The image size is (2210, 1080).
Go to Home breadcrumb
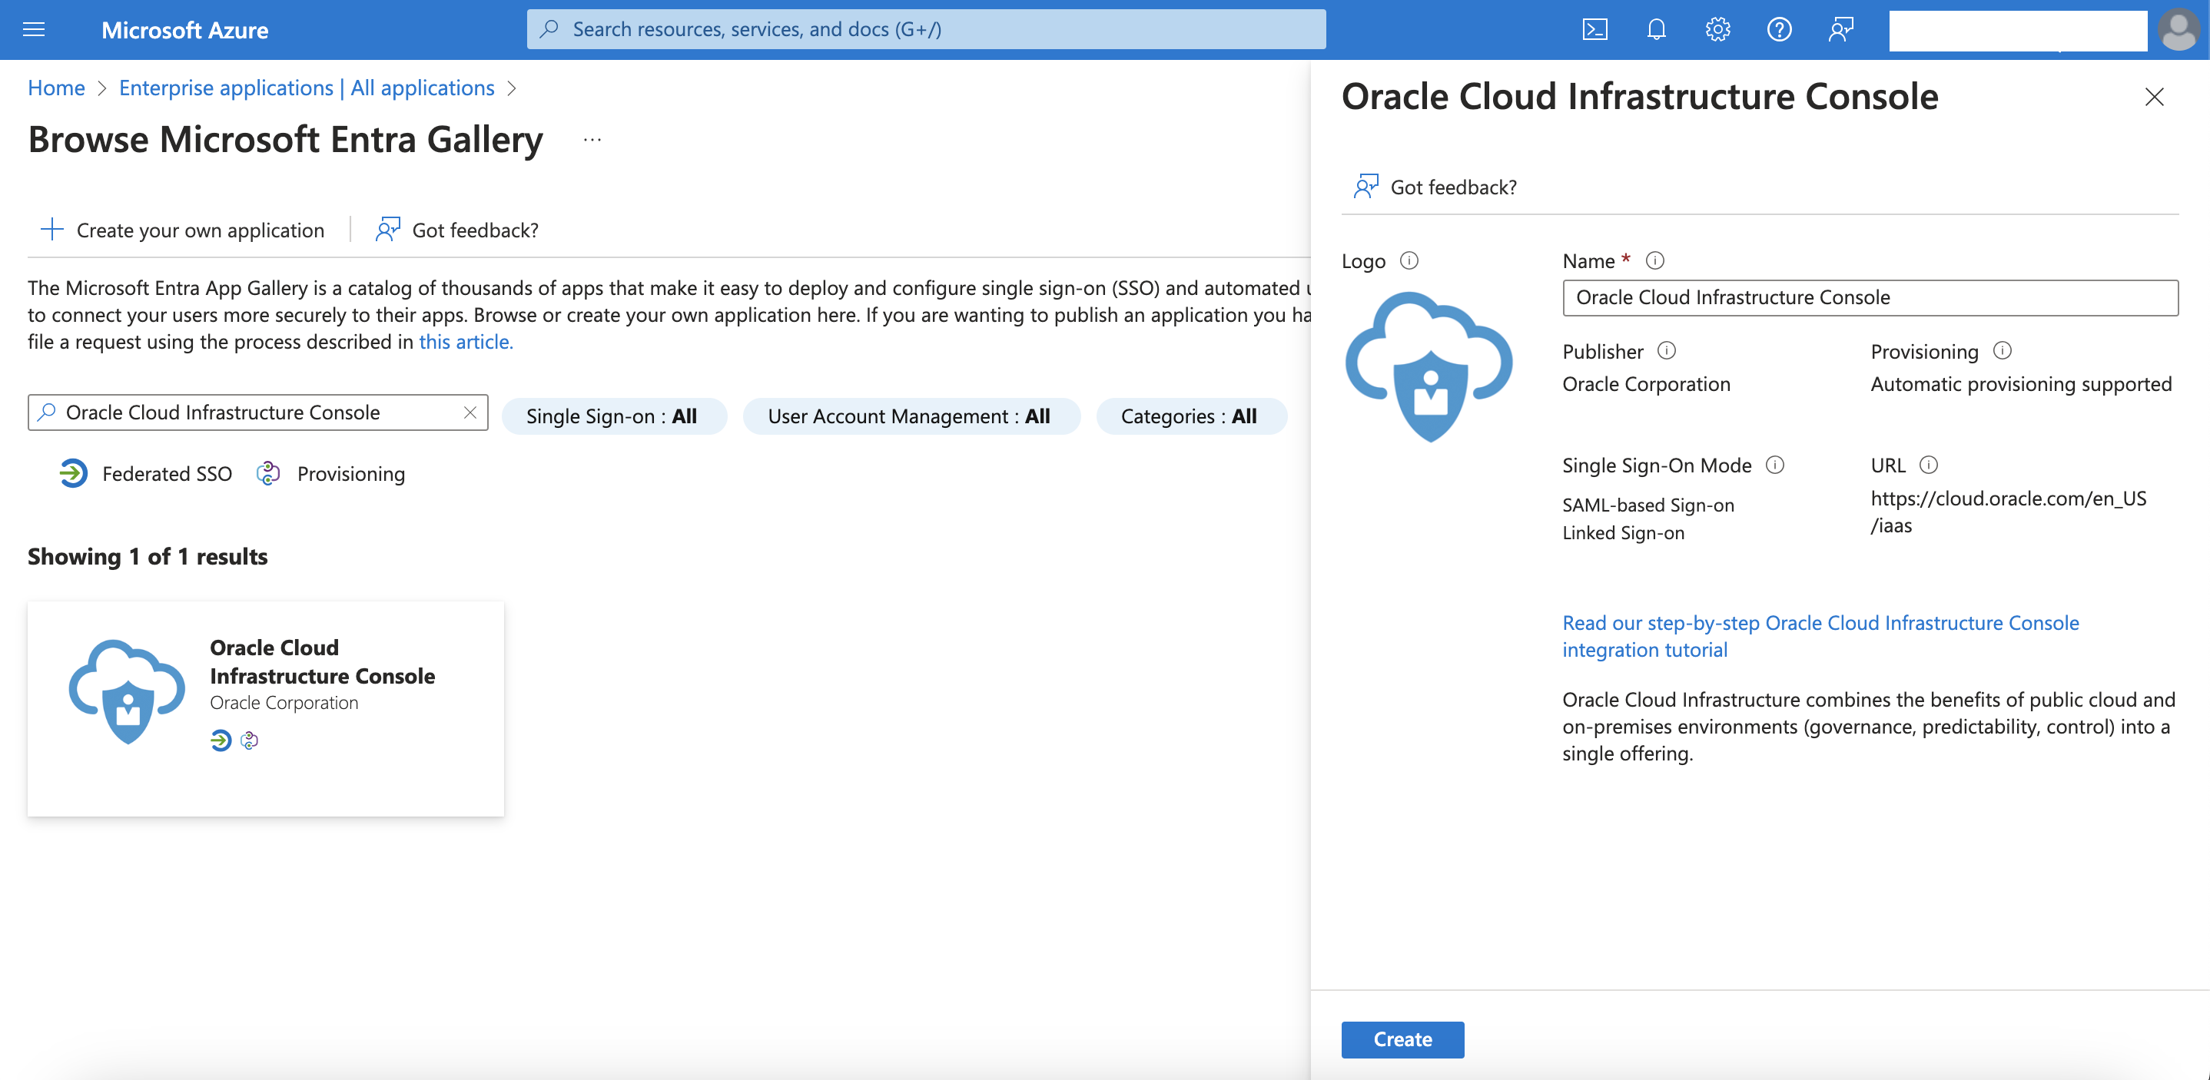[56, 88]
